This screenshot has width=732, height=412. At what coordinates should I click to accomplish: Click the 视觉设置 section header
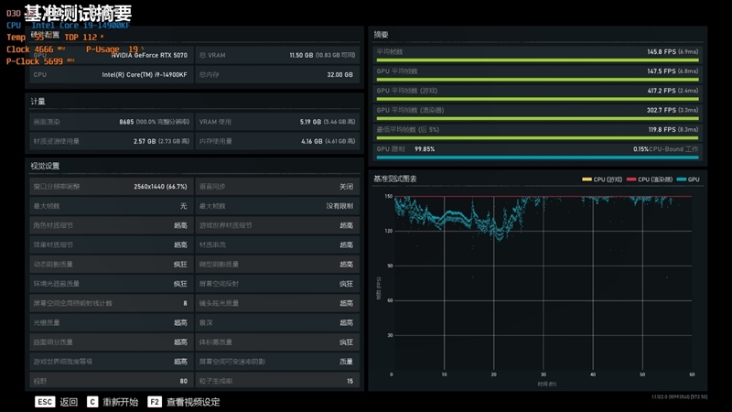click(x=46, y=167)
